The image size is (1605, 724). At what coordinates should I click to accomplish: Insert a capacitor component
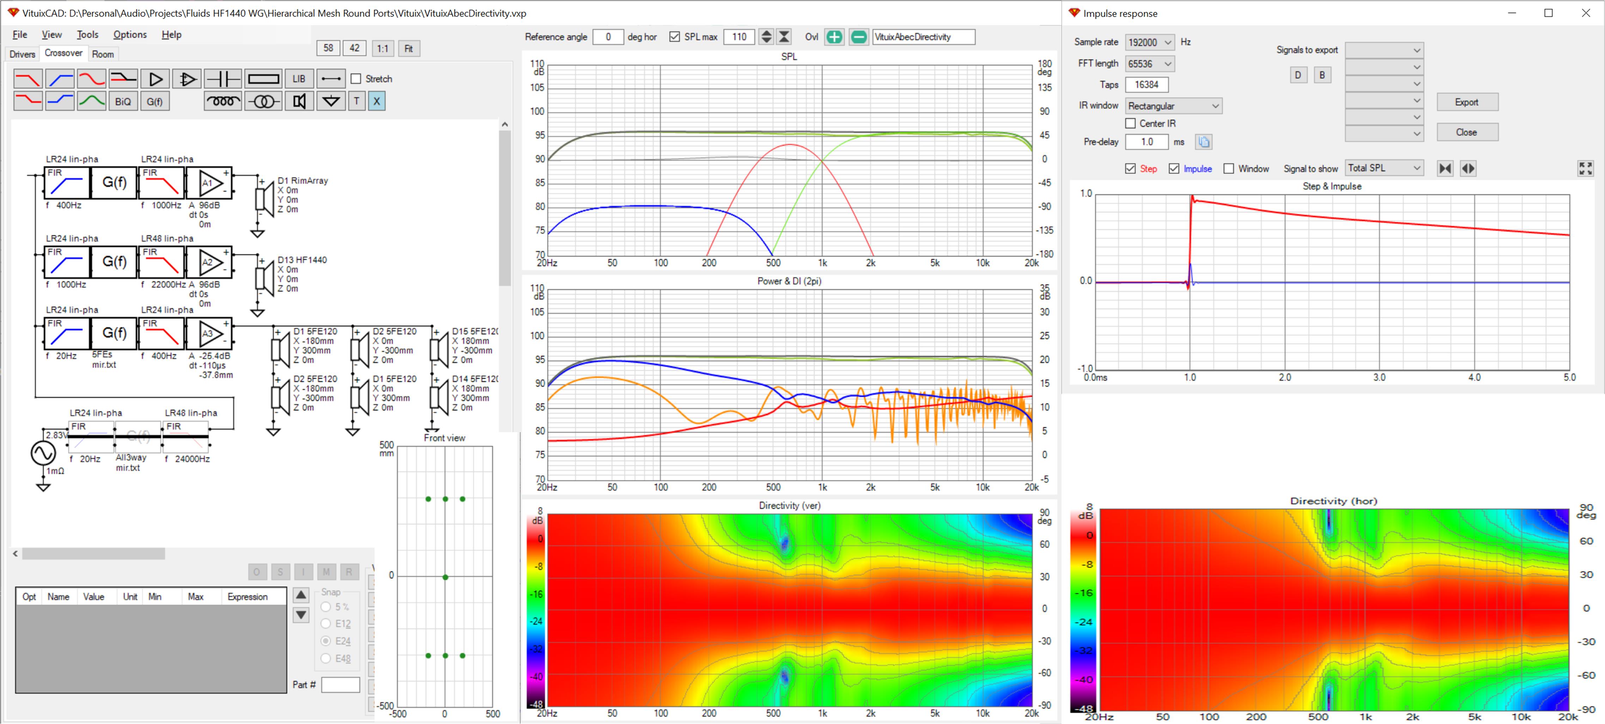(223, 79)
